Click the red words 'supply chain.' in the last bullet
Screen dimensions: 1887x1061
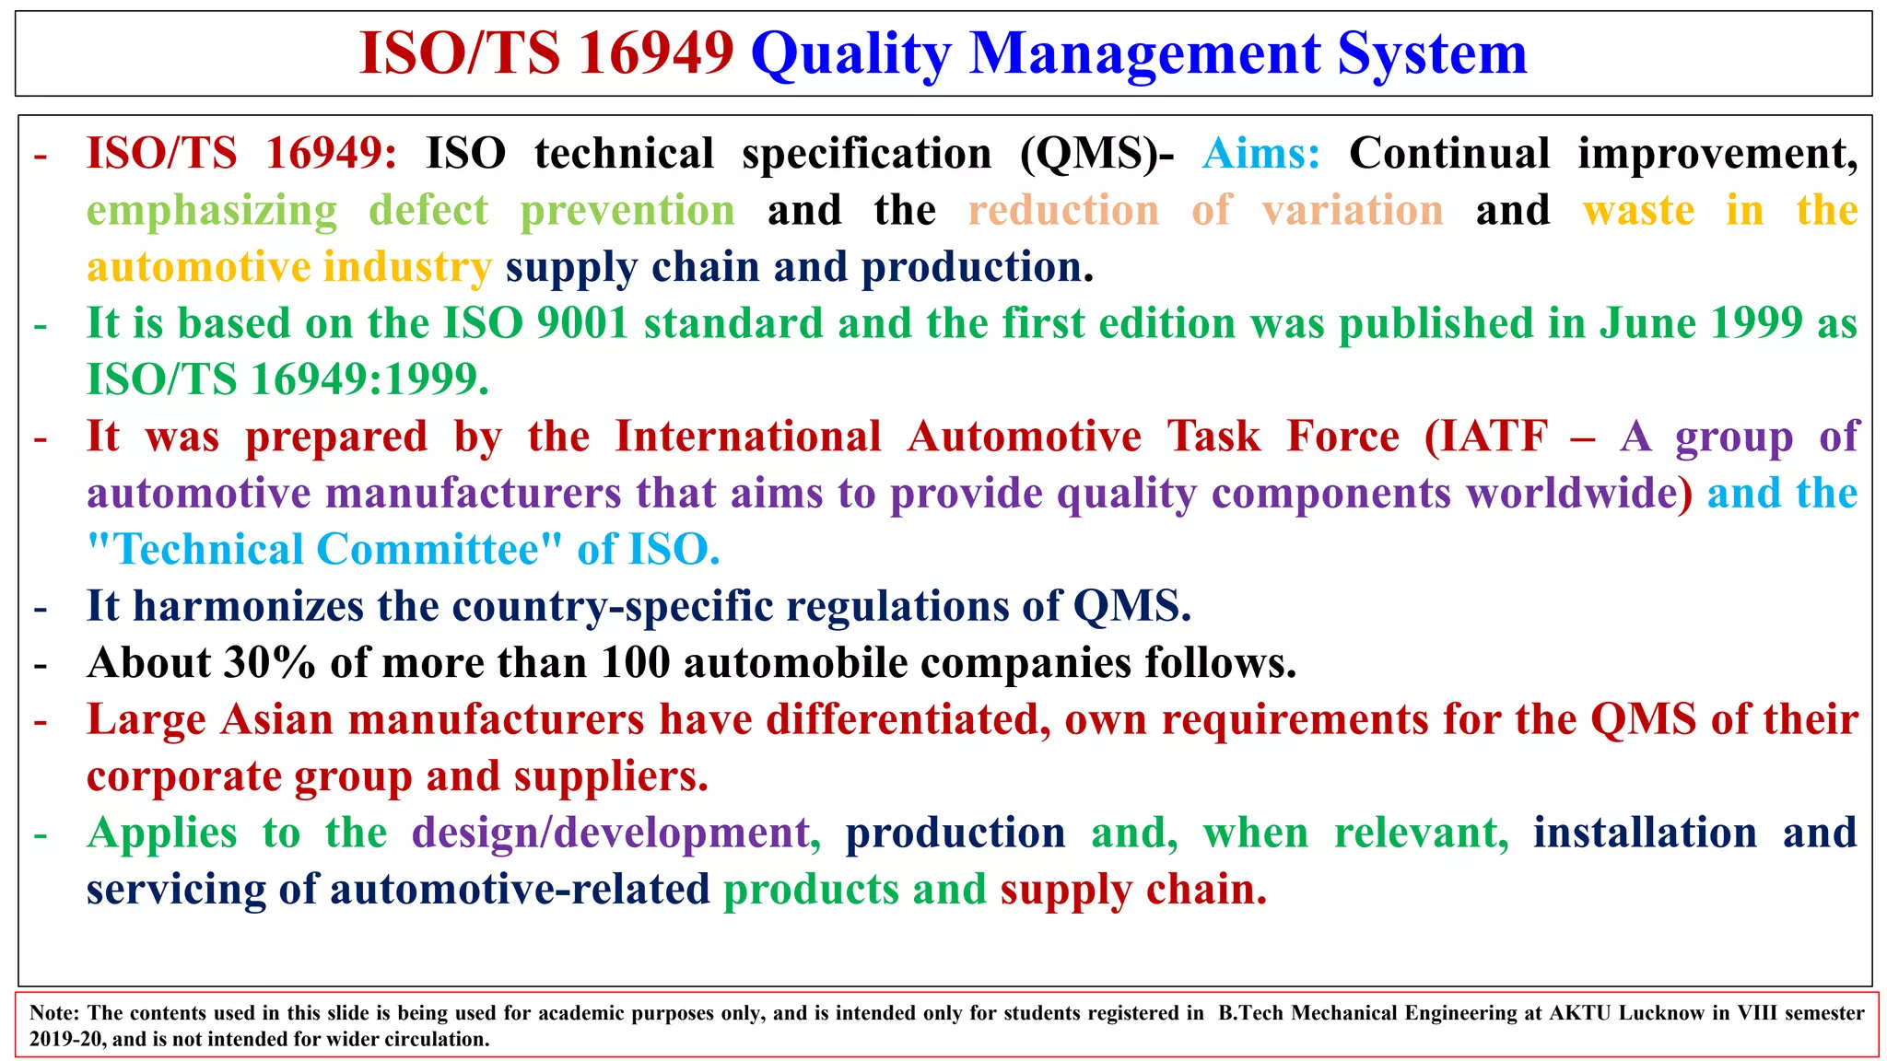[1134, 891]
